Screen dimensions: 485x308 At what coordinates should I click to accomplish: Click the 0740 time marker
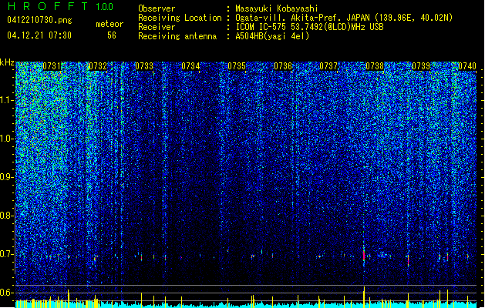click(467, 66)
